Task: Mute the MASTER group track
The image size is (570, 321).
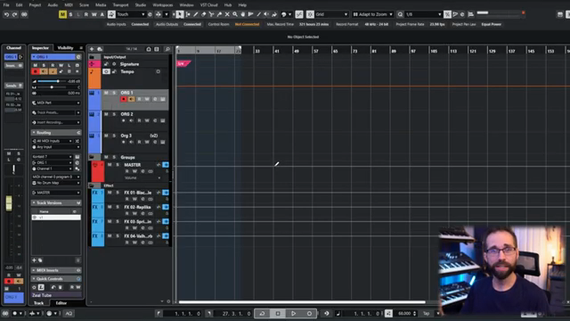Action: [110, 165]
